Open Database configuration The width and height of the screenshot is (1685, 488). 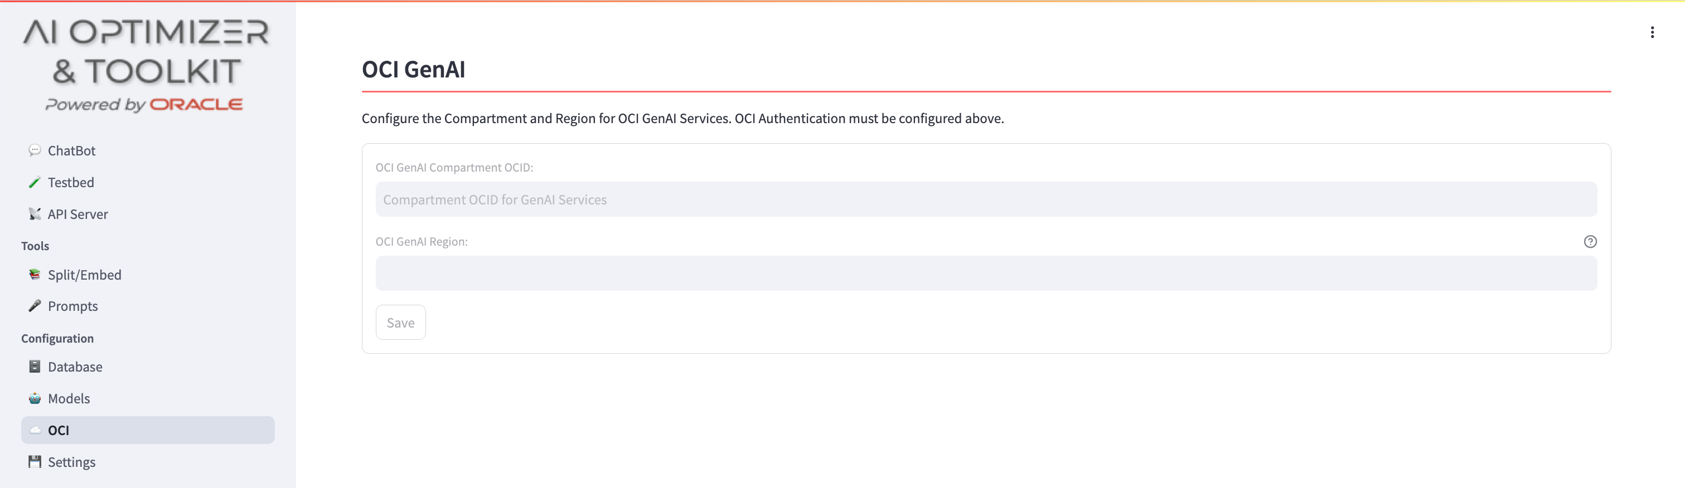148,367
